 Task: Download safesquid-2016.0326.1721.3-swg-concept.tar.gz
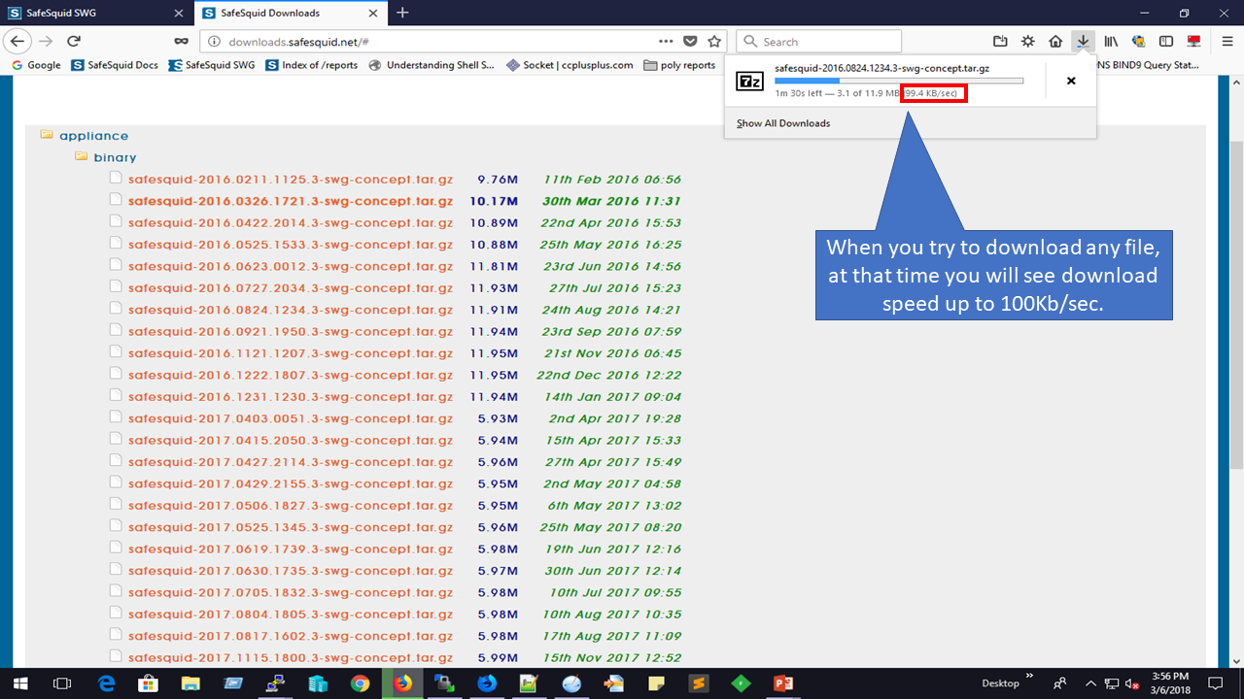[290, 201]
